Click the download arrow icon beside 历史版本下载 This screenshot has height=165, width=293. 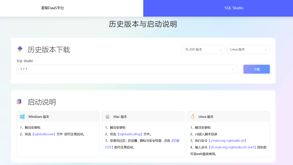[20, 49]
